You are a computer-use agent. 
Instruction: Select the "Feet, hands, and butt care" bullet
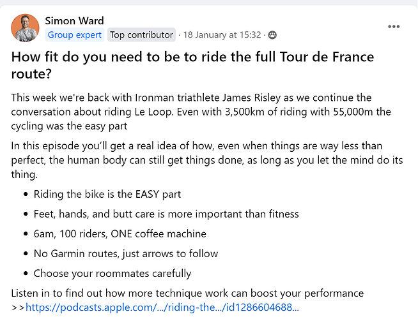(166, 214)
